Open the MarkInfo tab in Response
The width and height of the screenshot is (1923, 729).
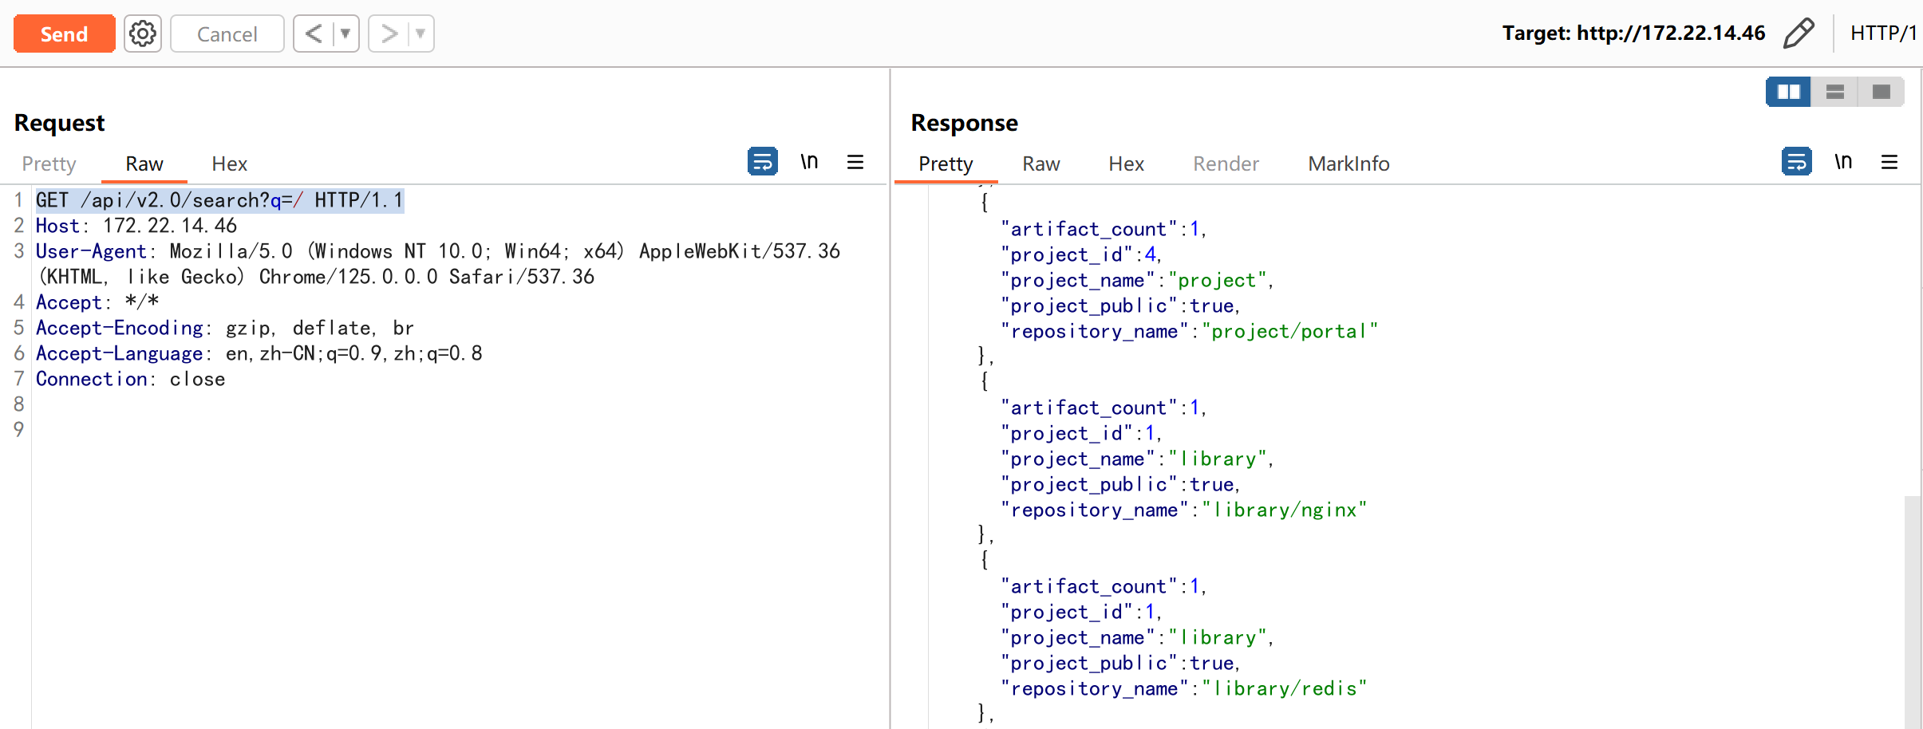click(1348, 164)
